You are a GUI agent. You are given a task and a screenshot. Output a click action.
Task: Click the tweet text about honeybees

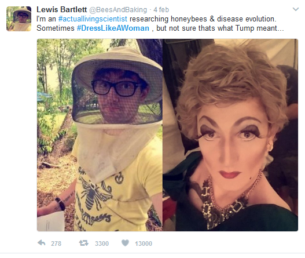[x=160, y=24]
